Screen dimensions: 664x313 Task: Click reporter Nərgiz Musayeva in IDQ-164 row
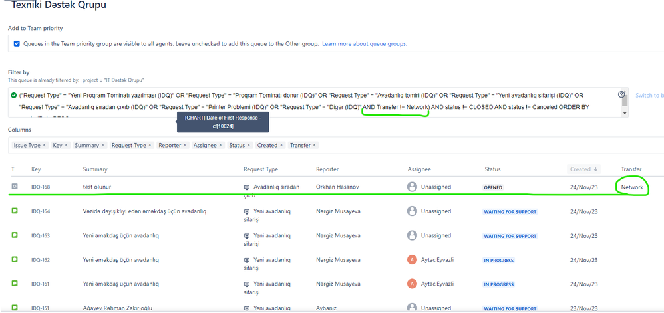[x=338, y=211]
